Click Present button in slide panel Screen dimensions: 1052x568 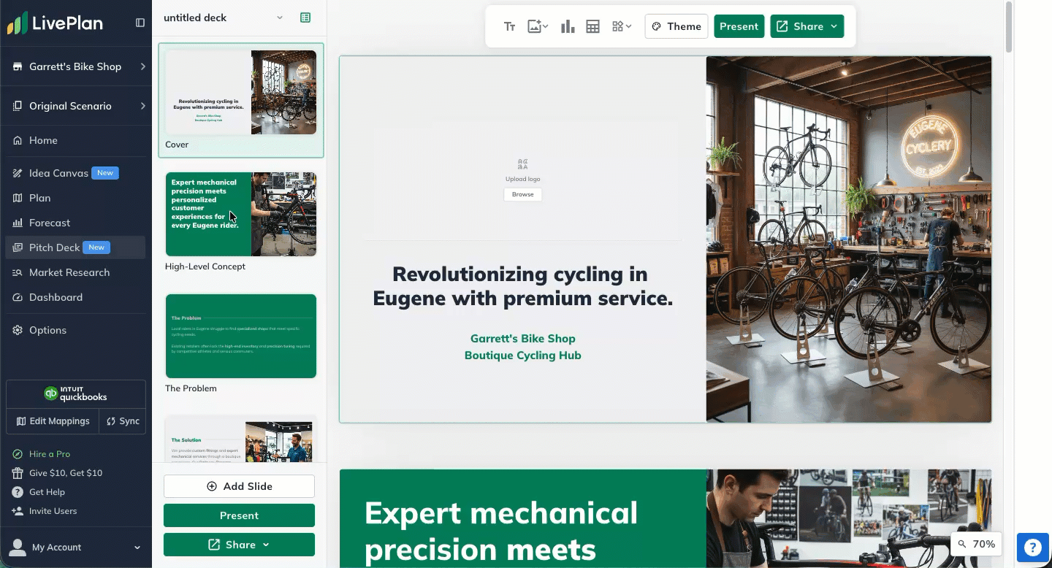point(239,515)
